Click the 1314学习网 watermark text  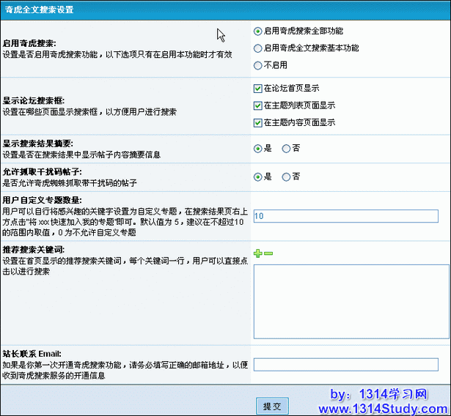(400, 394)
